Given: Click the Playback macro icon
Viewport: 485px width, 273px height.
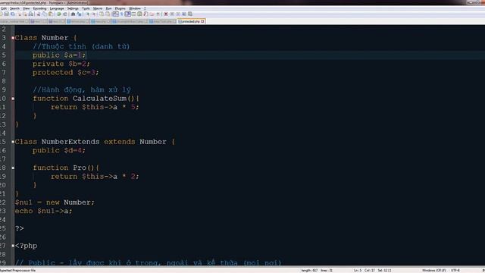Looking at the screenshot, I should (x=178, y=14).
